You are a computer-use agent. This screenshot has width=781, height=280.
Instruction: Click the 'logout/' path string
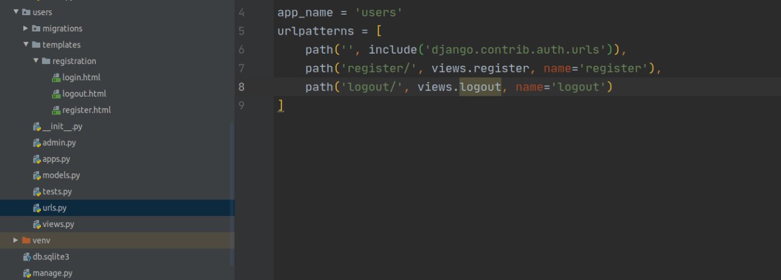[372, 87]
